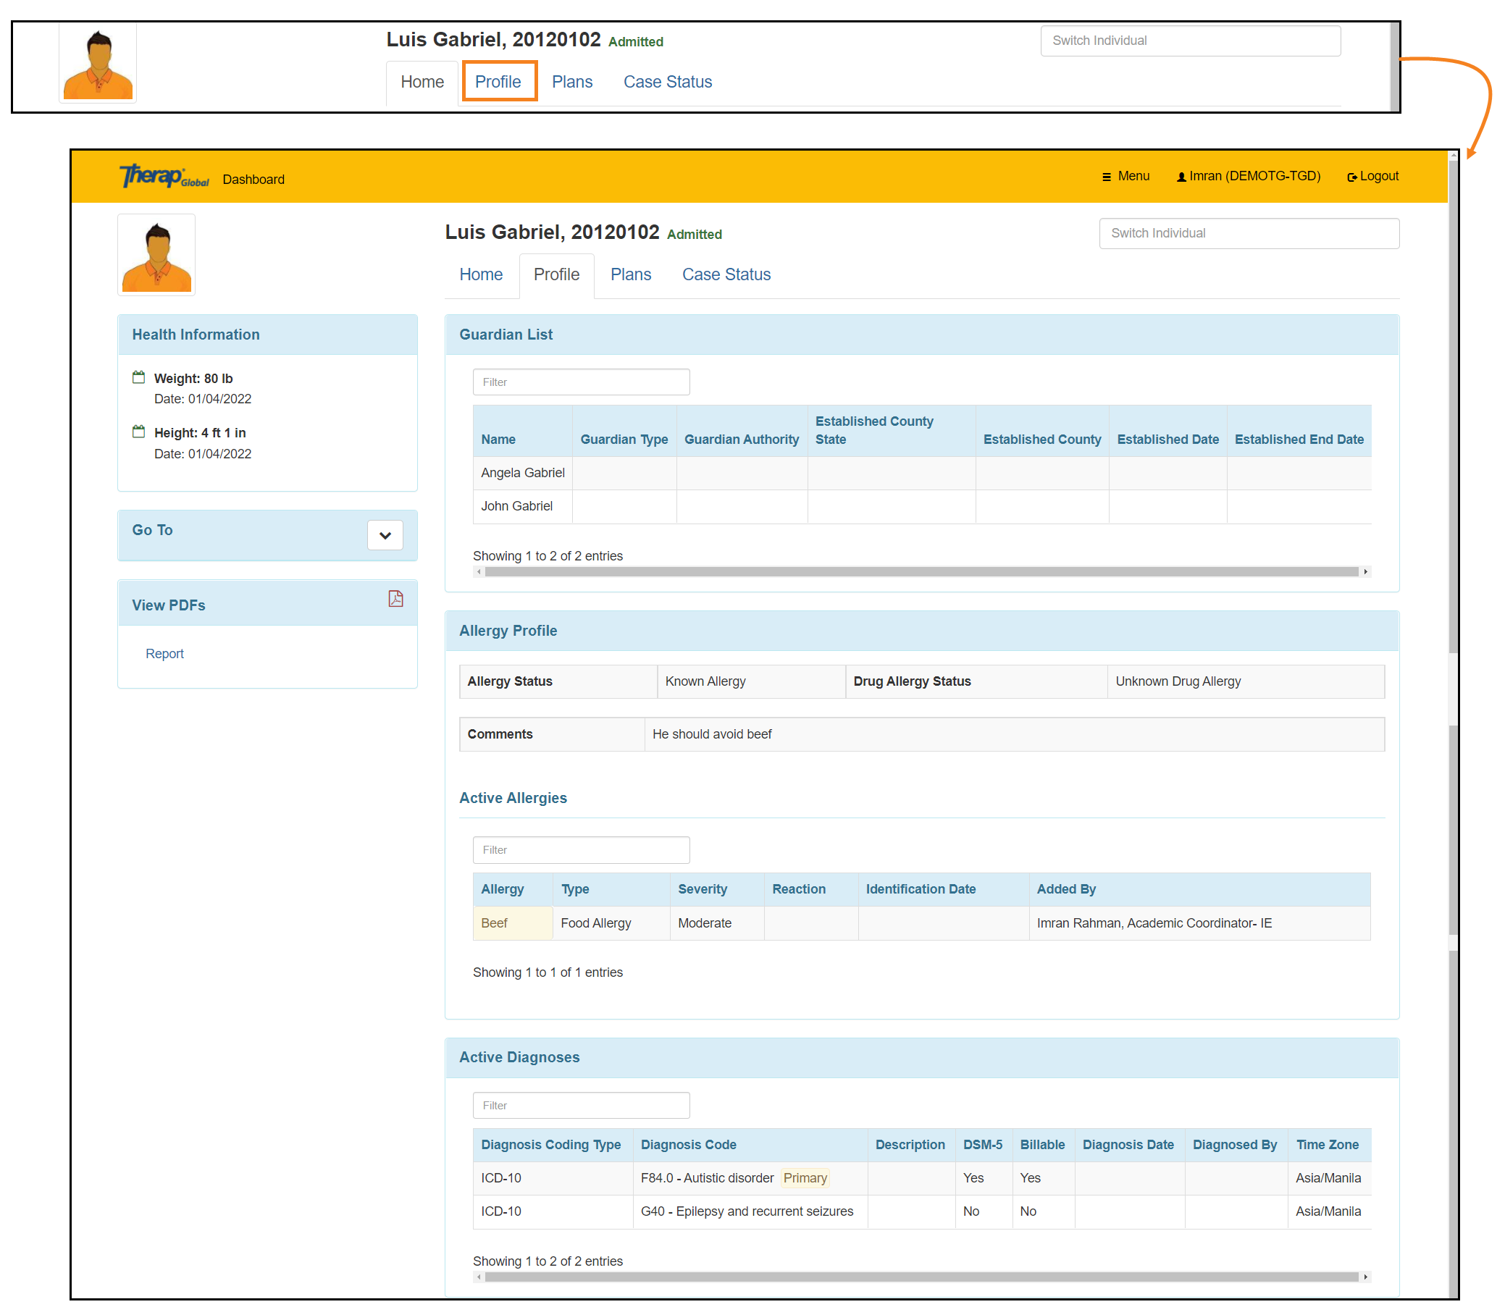This screenshot has width=1505, height=1307.
Task: Switch to the Plans tab
Action: point(629,274)
